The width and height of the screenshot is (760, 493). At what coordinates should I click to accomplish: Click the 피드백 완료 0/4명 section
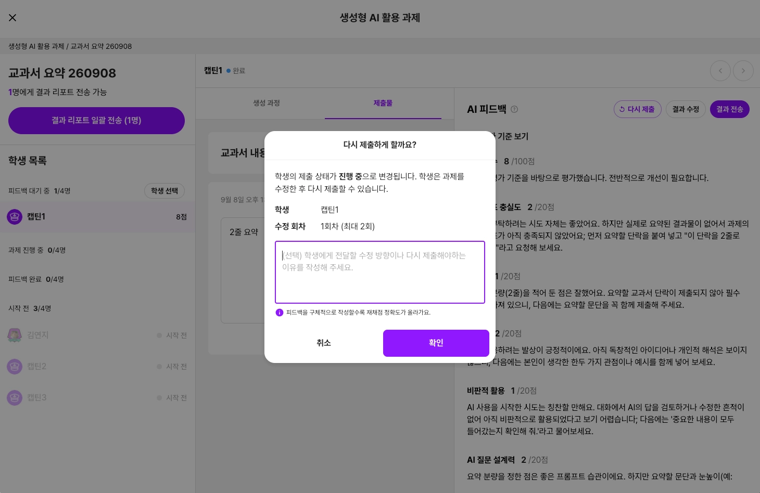[36, 279]
